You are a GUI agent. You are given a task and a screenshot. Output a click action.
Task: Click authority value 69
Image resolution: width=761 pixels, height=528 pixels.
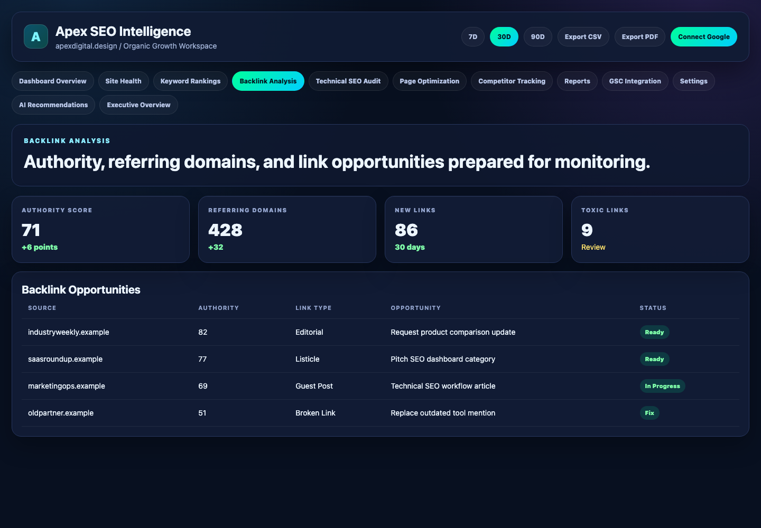tap(203, 386)
